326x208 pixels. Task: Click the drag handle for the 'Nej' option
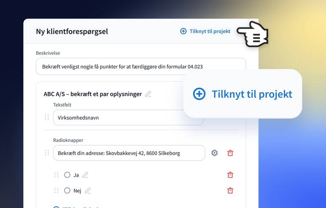pos(56,191)
